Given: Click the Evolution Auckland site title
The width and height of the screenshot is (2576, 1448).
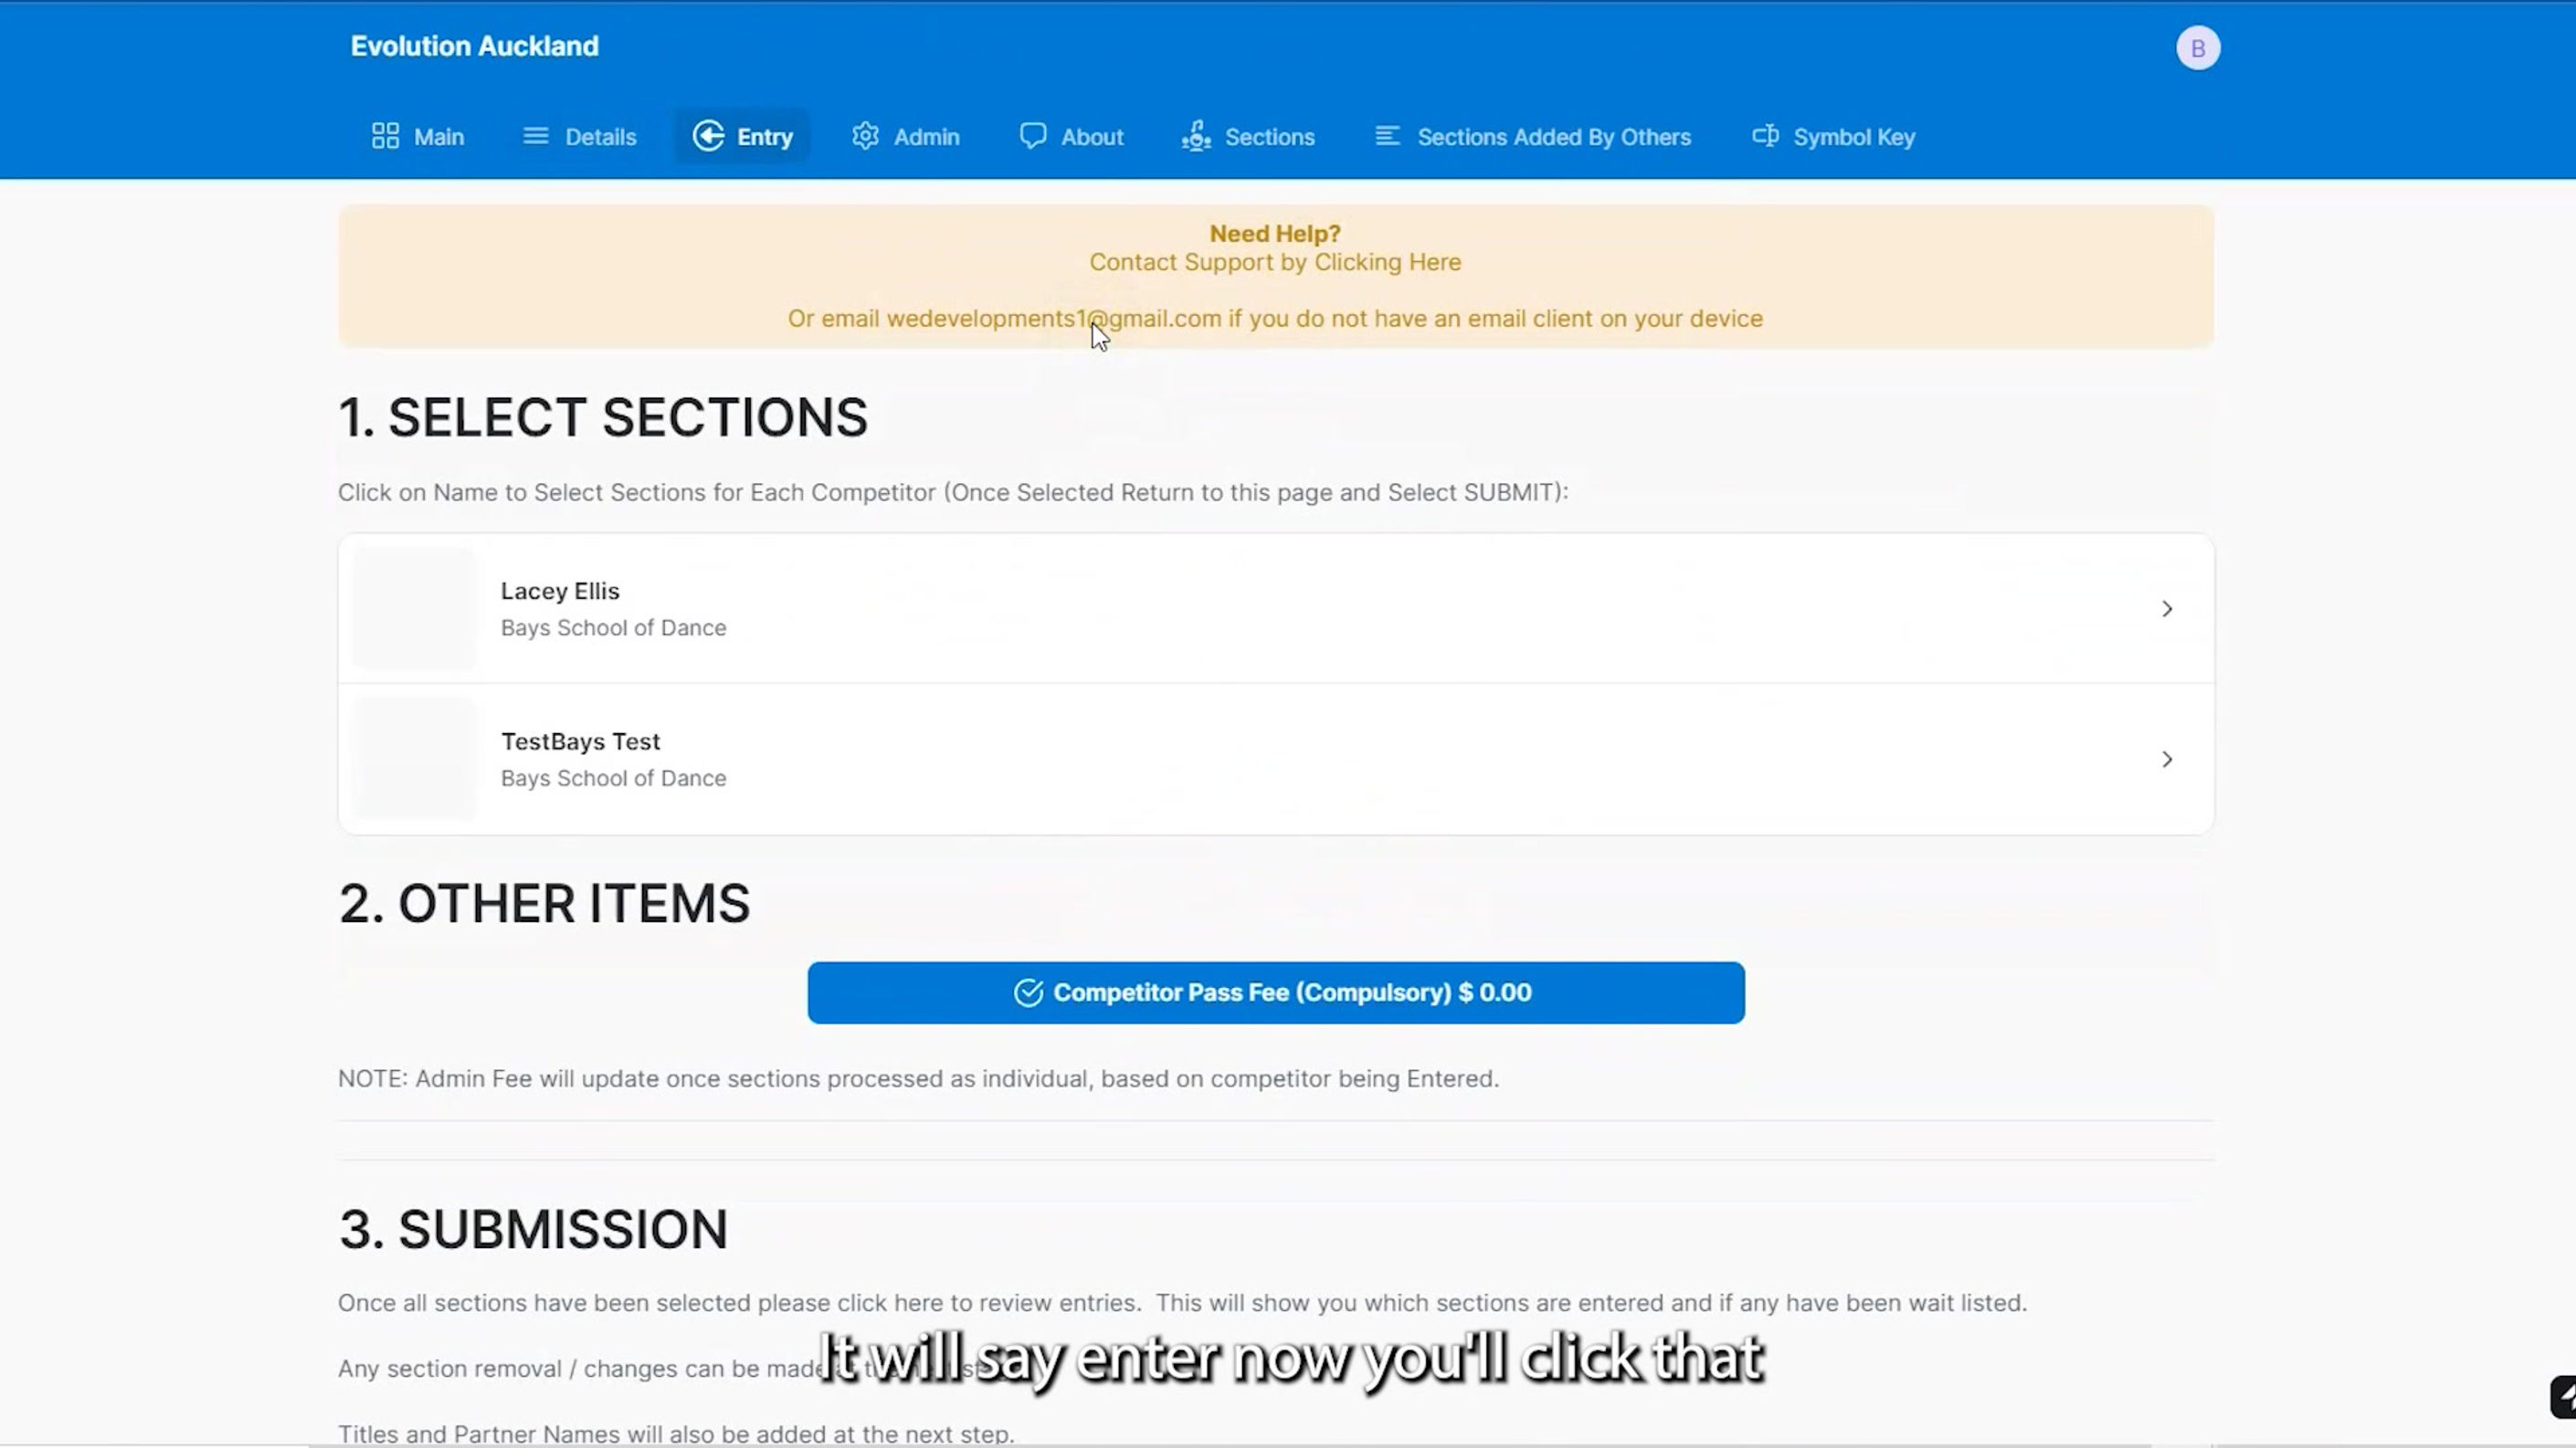Looking at the screenshot, I should 474,46.
